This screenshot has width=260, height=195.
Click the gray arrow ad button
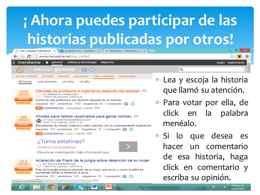(128, 147)
